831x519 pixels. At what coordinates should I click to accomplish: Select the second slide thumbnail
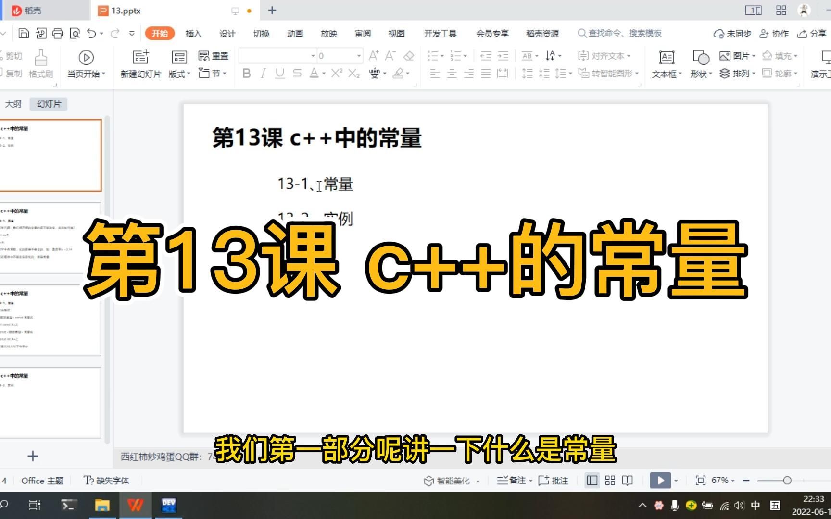(x=50, y=238)
